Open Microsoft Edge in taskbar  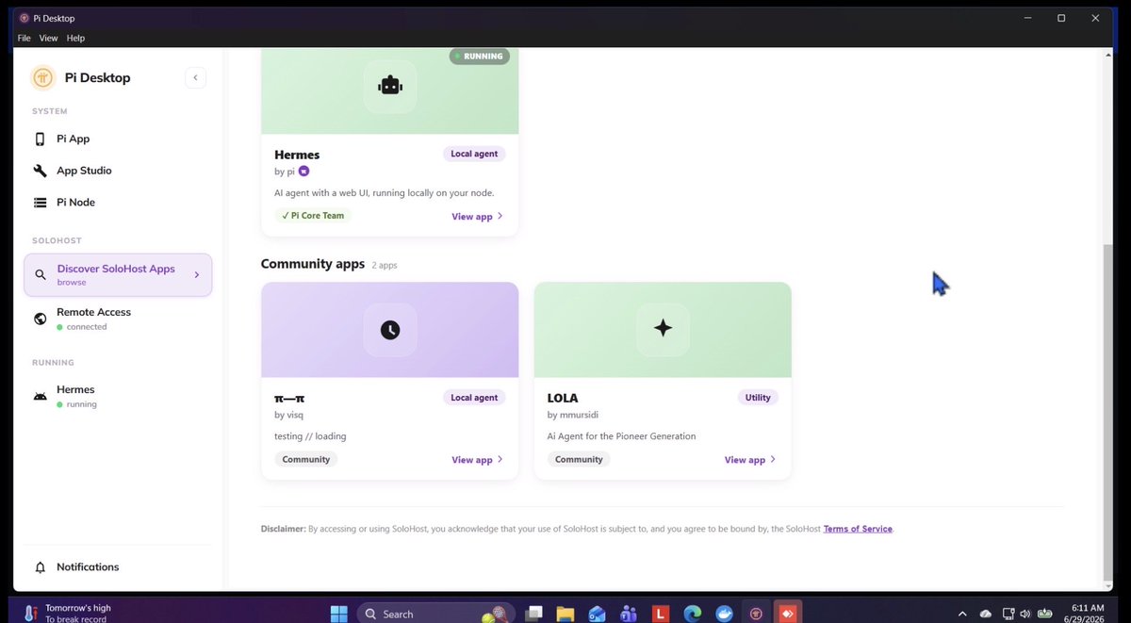coord(693,614)
